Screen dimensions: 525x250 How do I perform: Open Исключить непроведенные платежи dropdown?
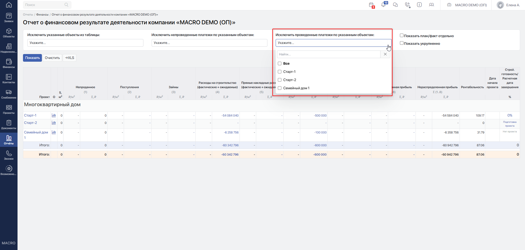[209, 43]
